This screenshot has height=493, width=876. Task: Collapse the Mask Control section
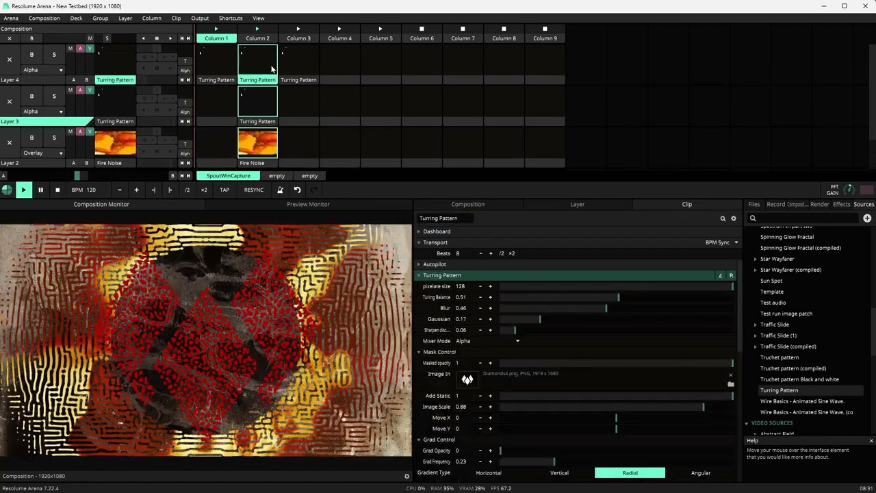point(419,352)
